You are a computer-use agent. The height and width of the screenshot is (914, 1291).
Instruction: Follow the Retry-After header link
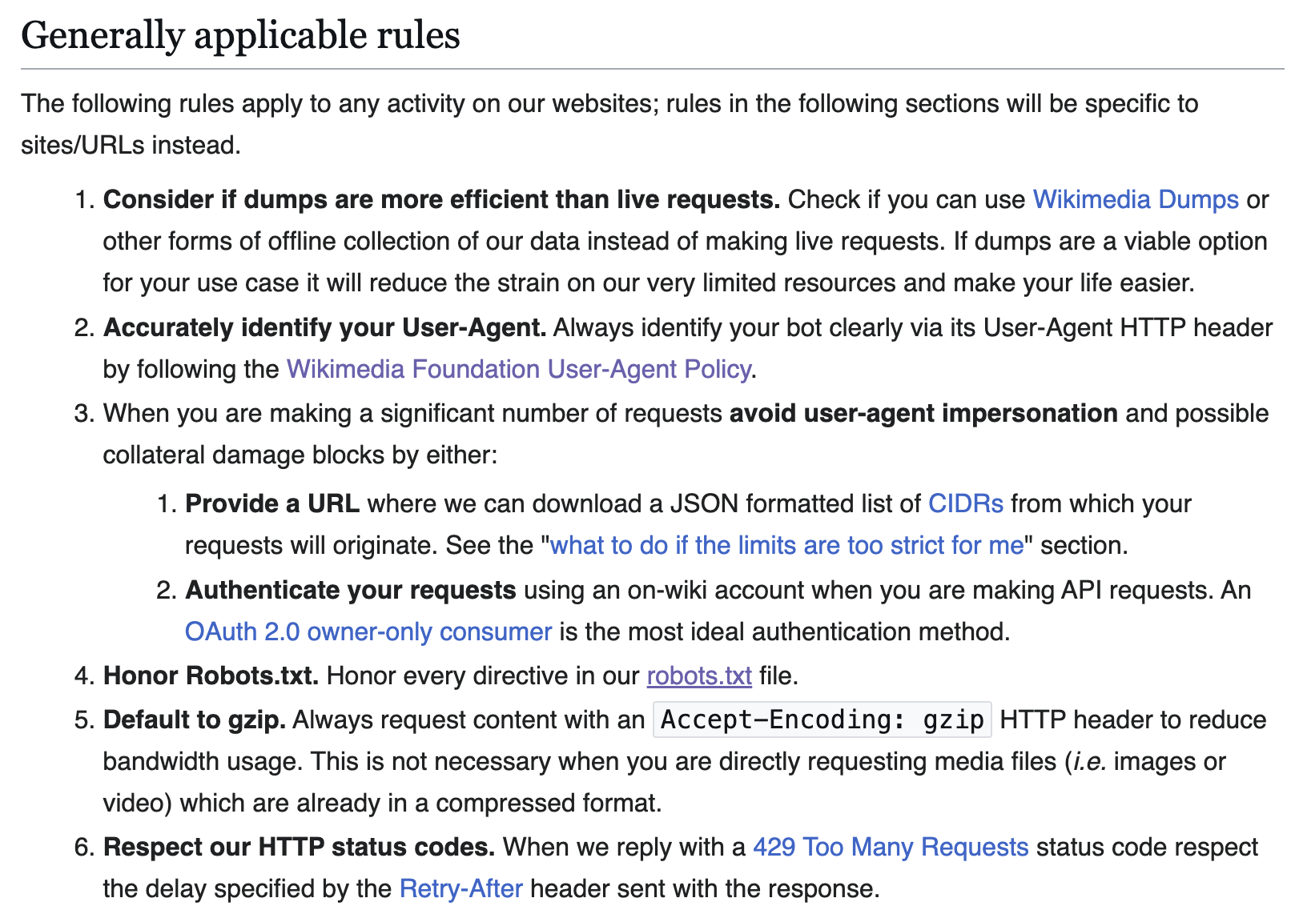click(x=461, y=888)
